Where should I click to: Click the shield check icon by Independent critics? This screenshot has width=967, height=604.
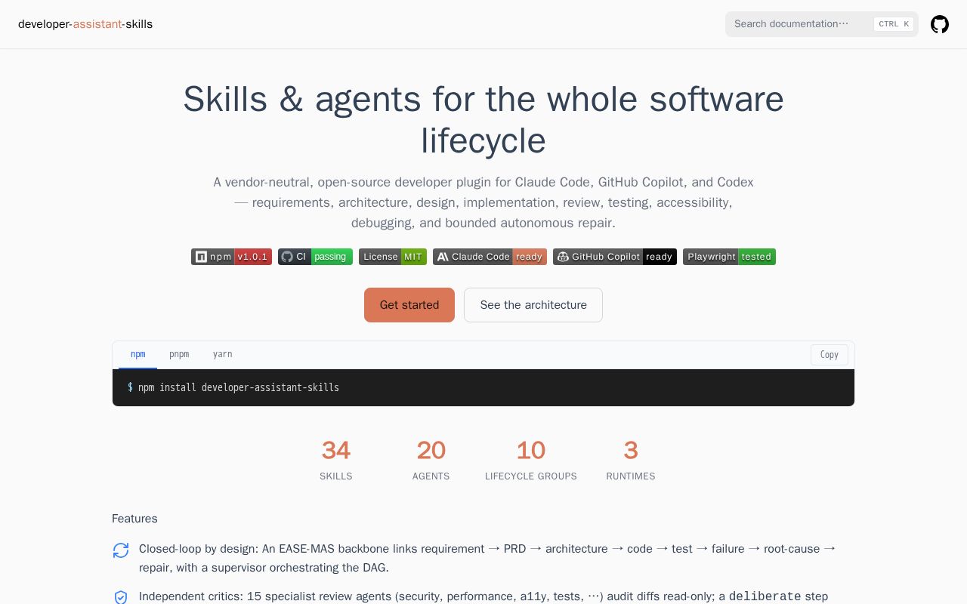121,597
